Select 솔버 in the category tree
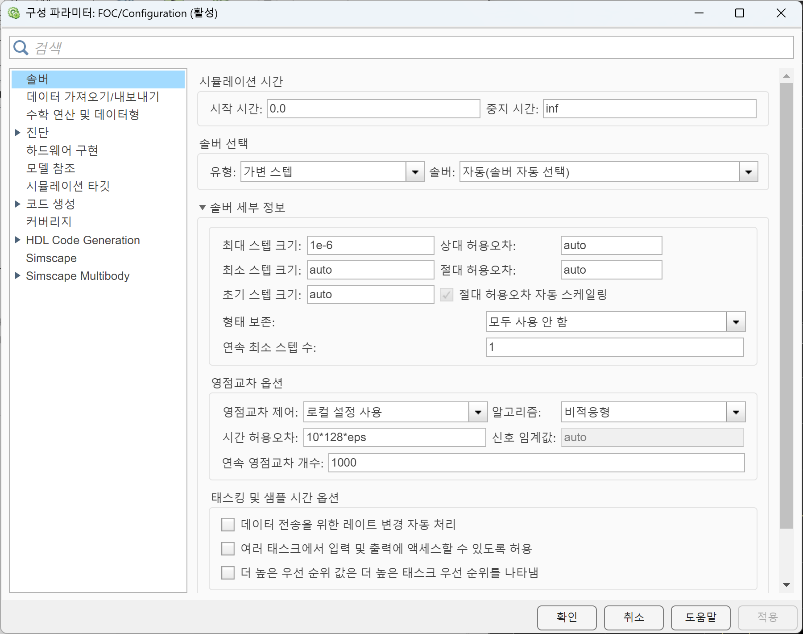The image size is (803, 634). [98, 79]
